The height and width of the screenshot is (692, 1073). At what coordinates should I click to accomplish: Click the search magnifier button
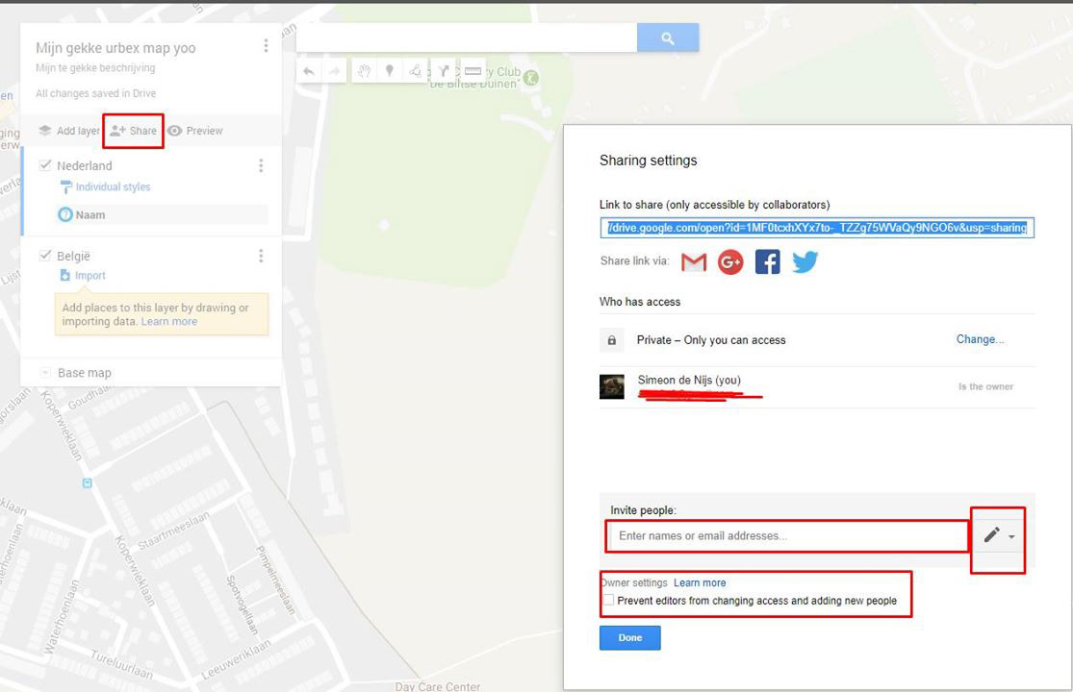[668, 37]
